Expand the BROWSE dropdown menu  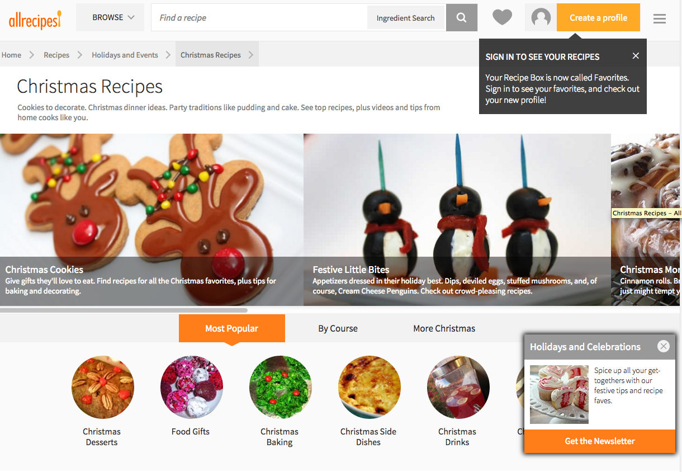[x=113, y=17]
